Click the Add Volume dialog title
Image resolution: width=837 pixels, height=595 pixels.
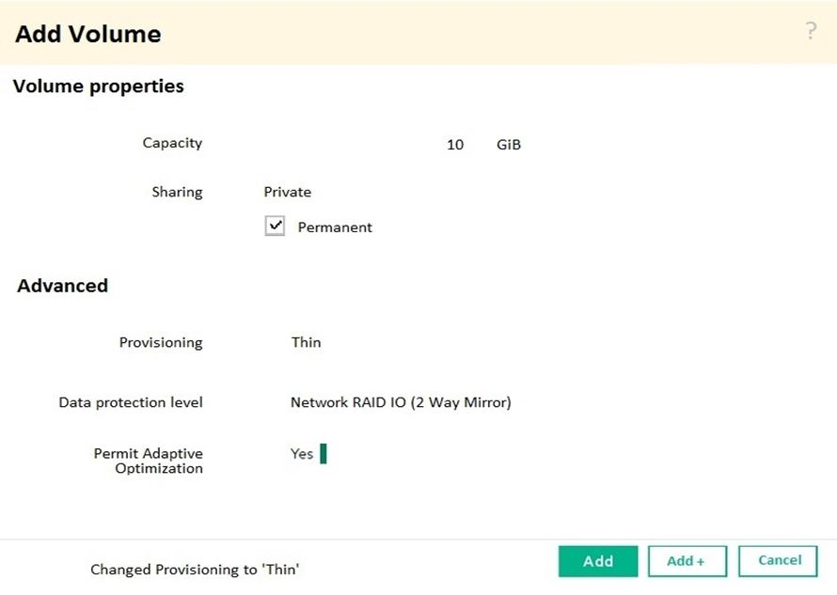pos(88,35)
